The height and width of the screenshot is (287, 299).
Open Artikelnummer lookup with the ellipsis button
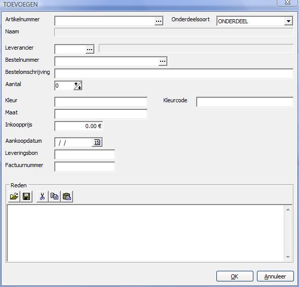(x=159, y=21)
